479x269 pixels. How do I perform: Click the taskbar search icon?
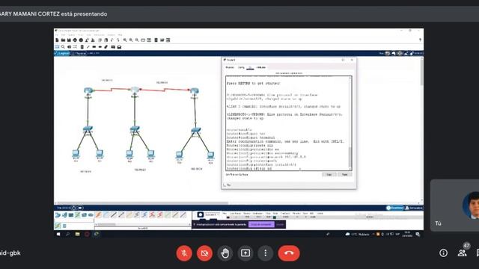tap(68, 234)
